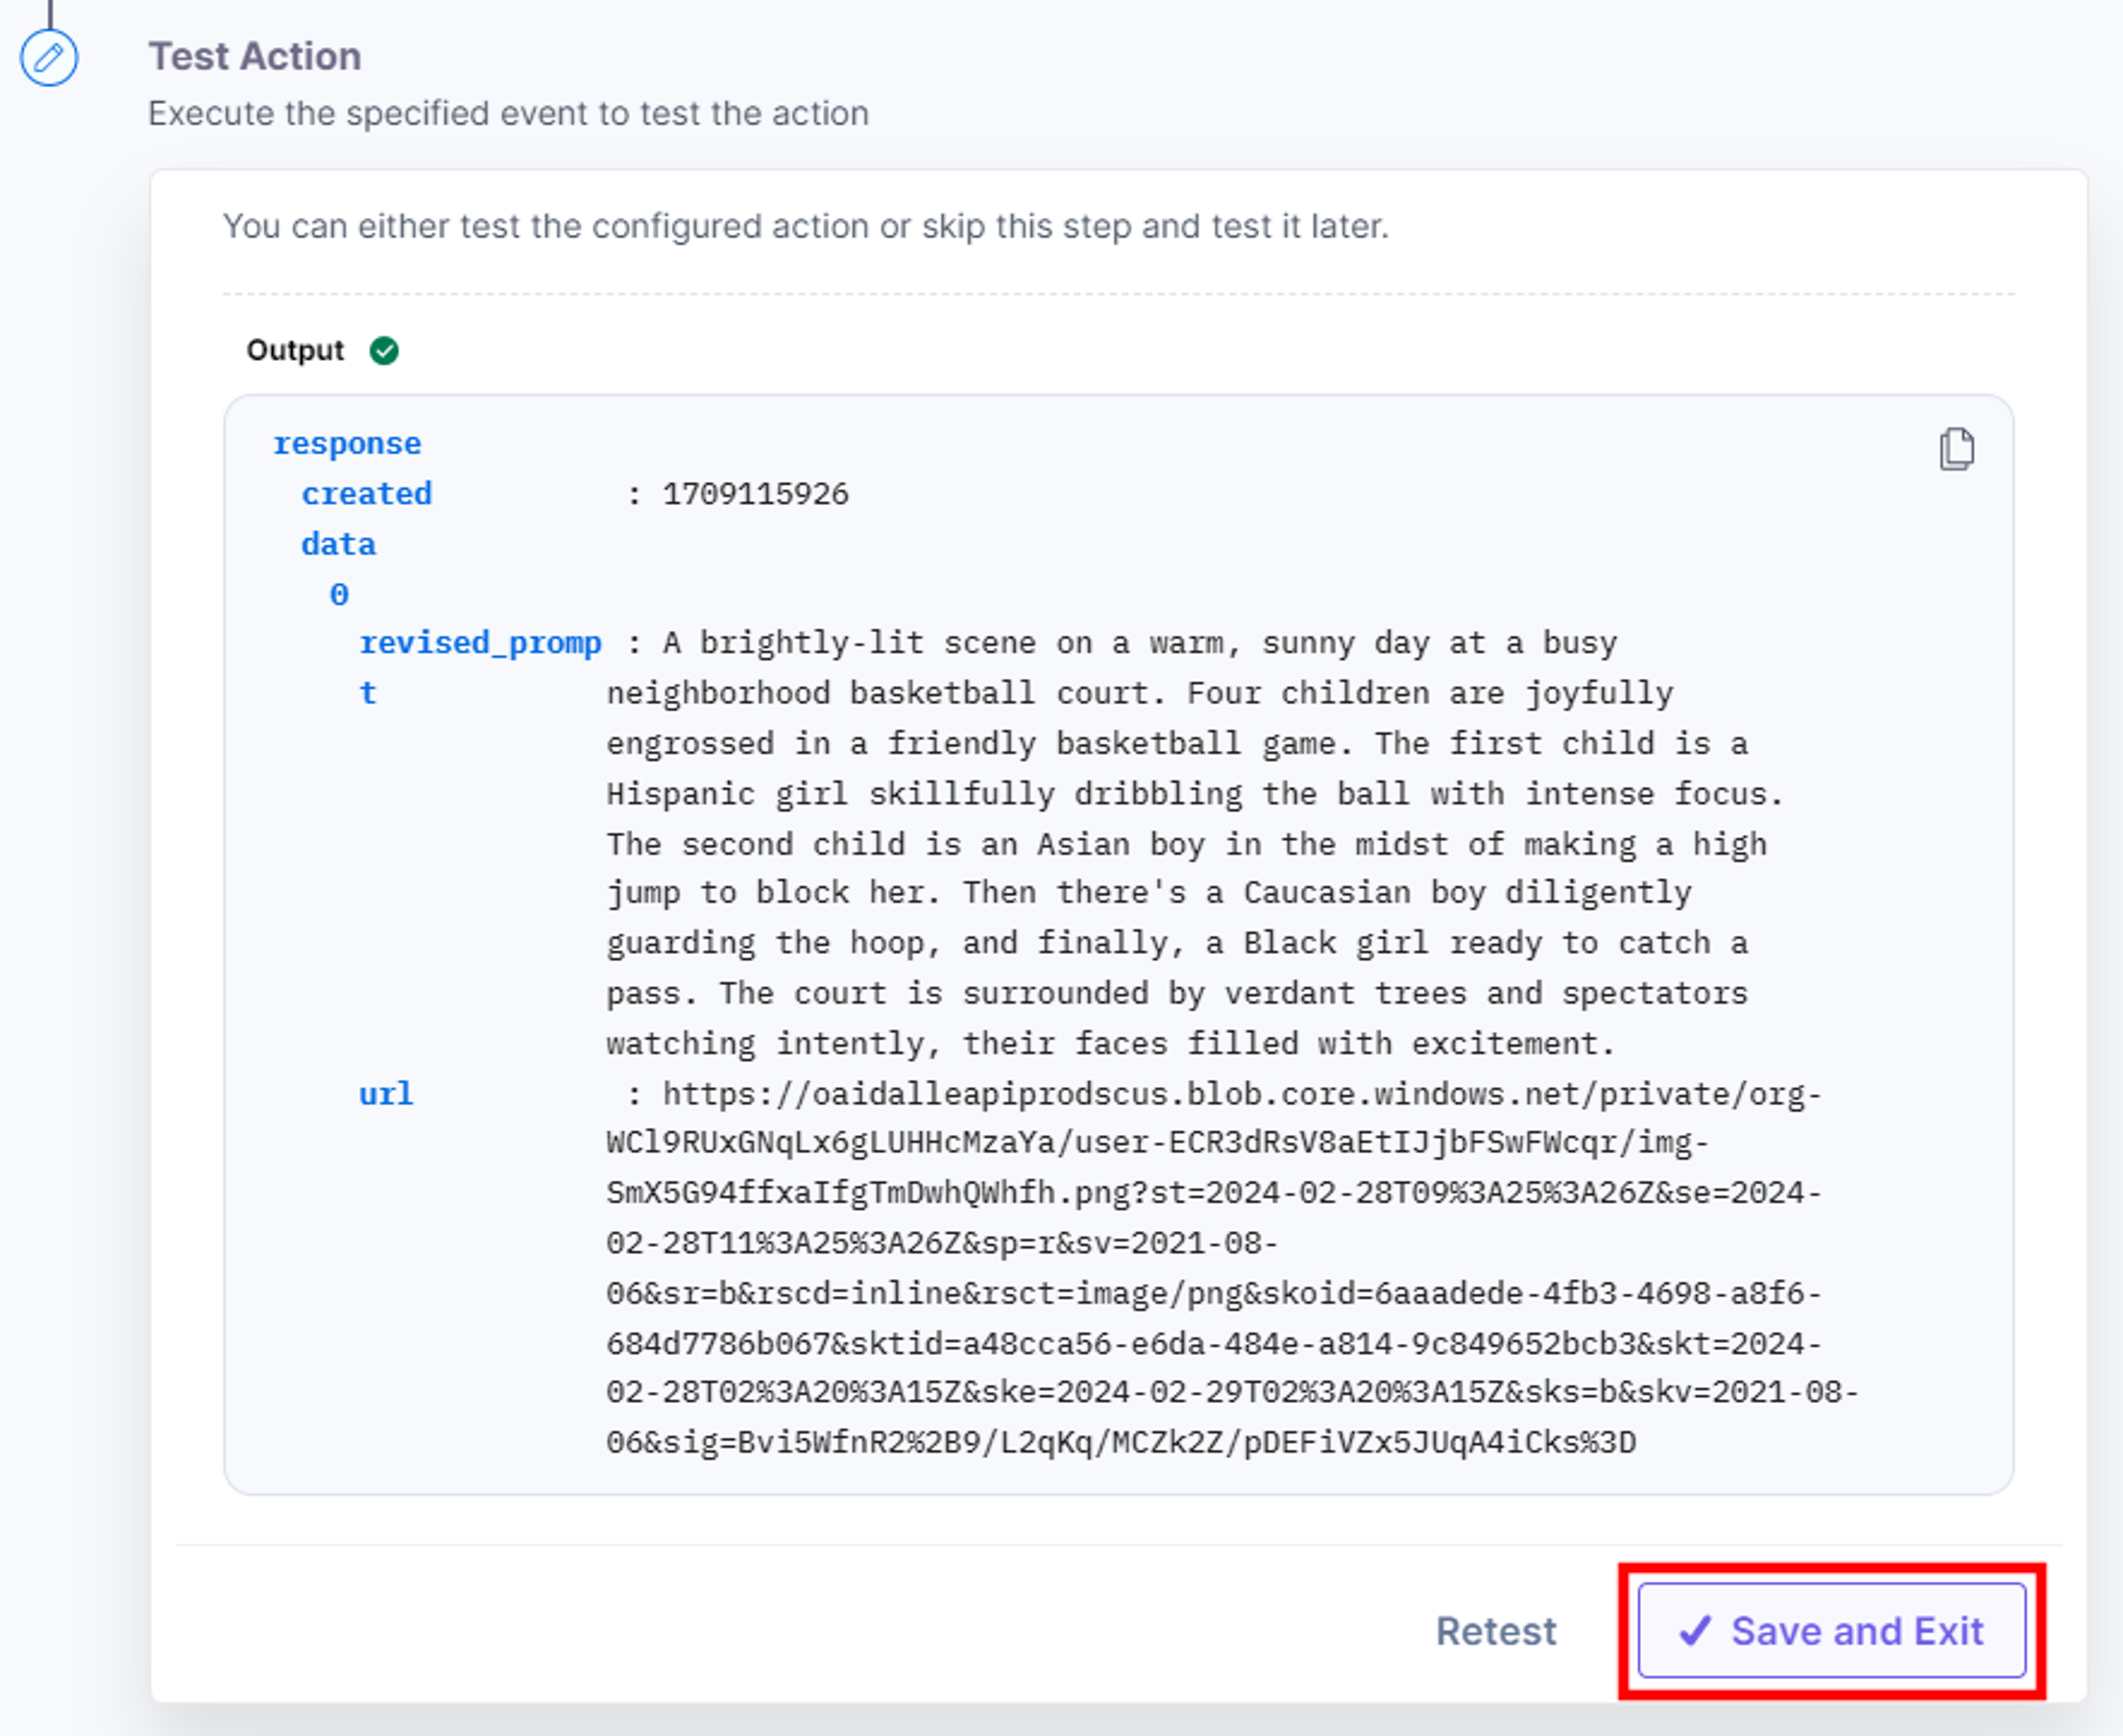
Task: Click the url line containing 'sig=Bvi5WfnR2'
Action: point(1121,1442)
